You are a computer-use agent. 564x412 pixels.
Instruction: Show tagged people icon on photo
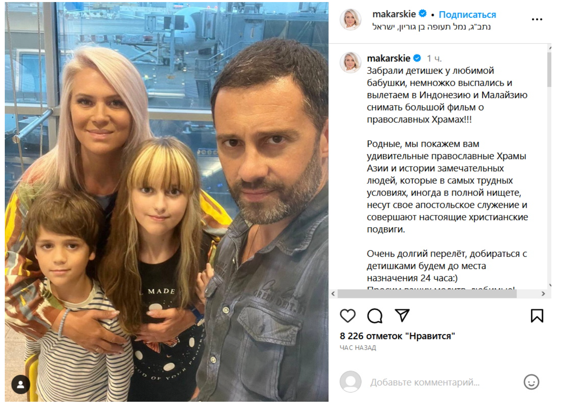point(20,384)
